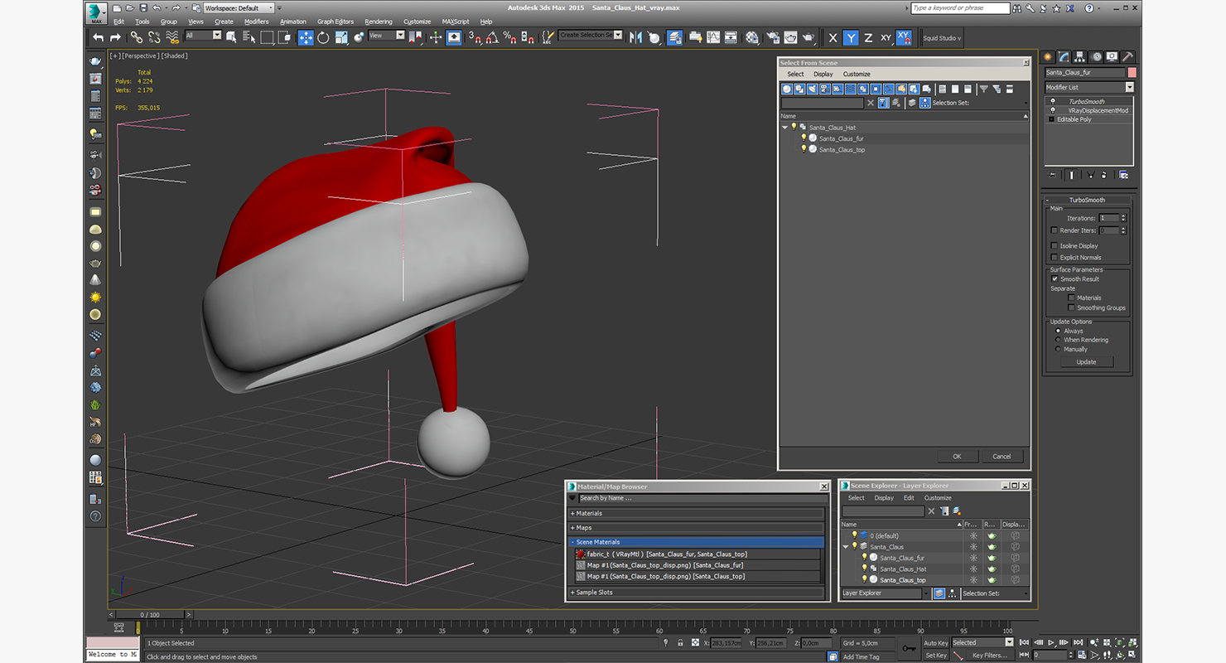1226x663 pixels.
Task: Enable Render Iters checkbox
Action: click(x=1054, y=230)
